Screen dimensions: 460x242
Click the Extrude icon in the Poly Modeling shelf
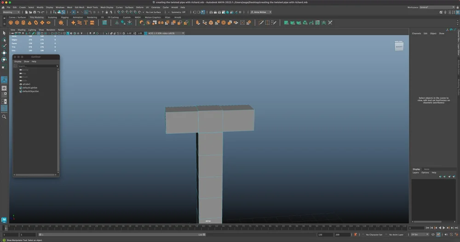pos(198,23)
